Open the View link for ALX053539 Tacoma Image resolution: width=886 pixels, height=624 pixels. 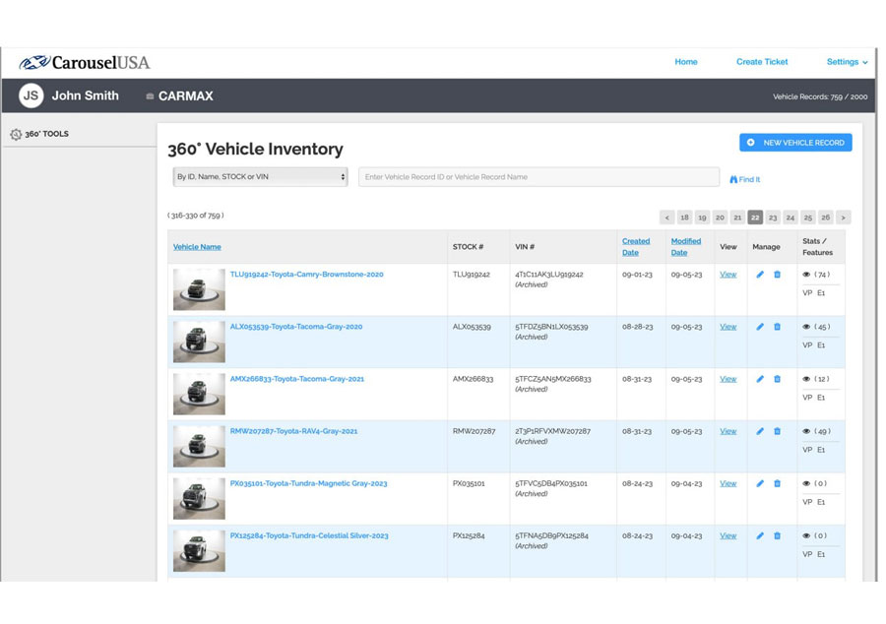point(728,327)
